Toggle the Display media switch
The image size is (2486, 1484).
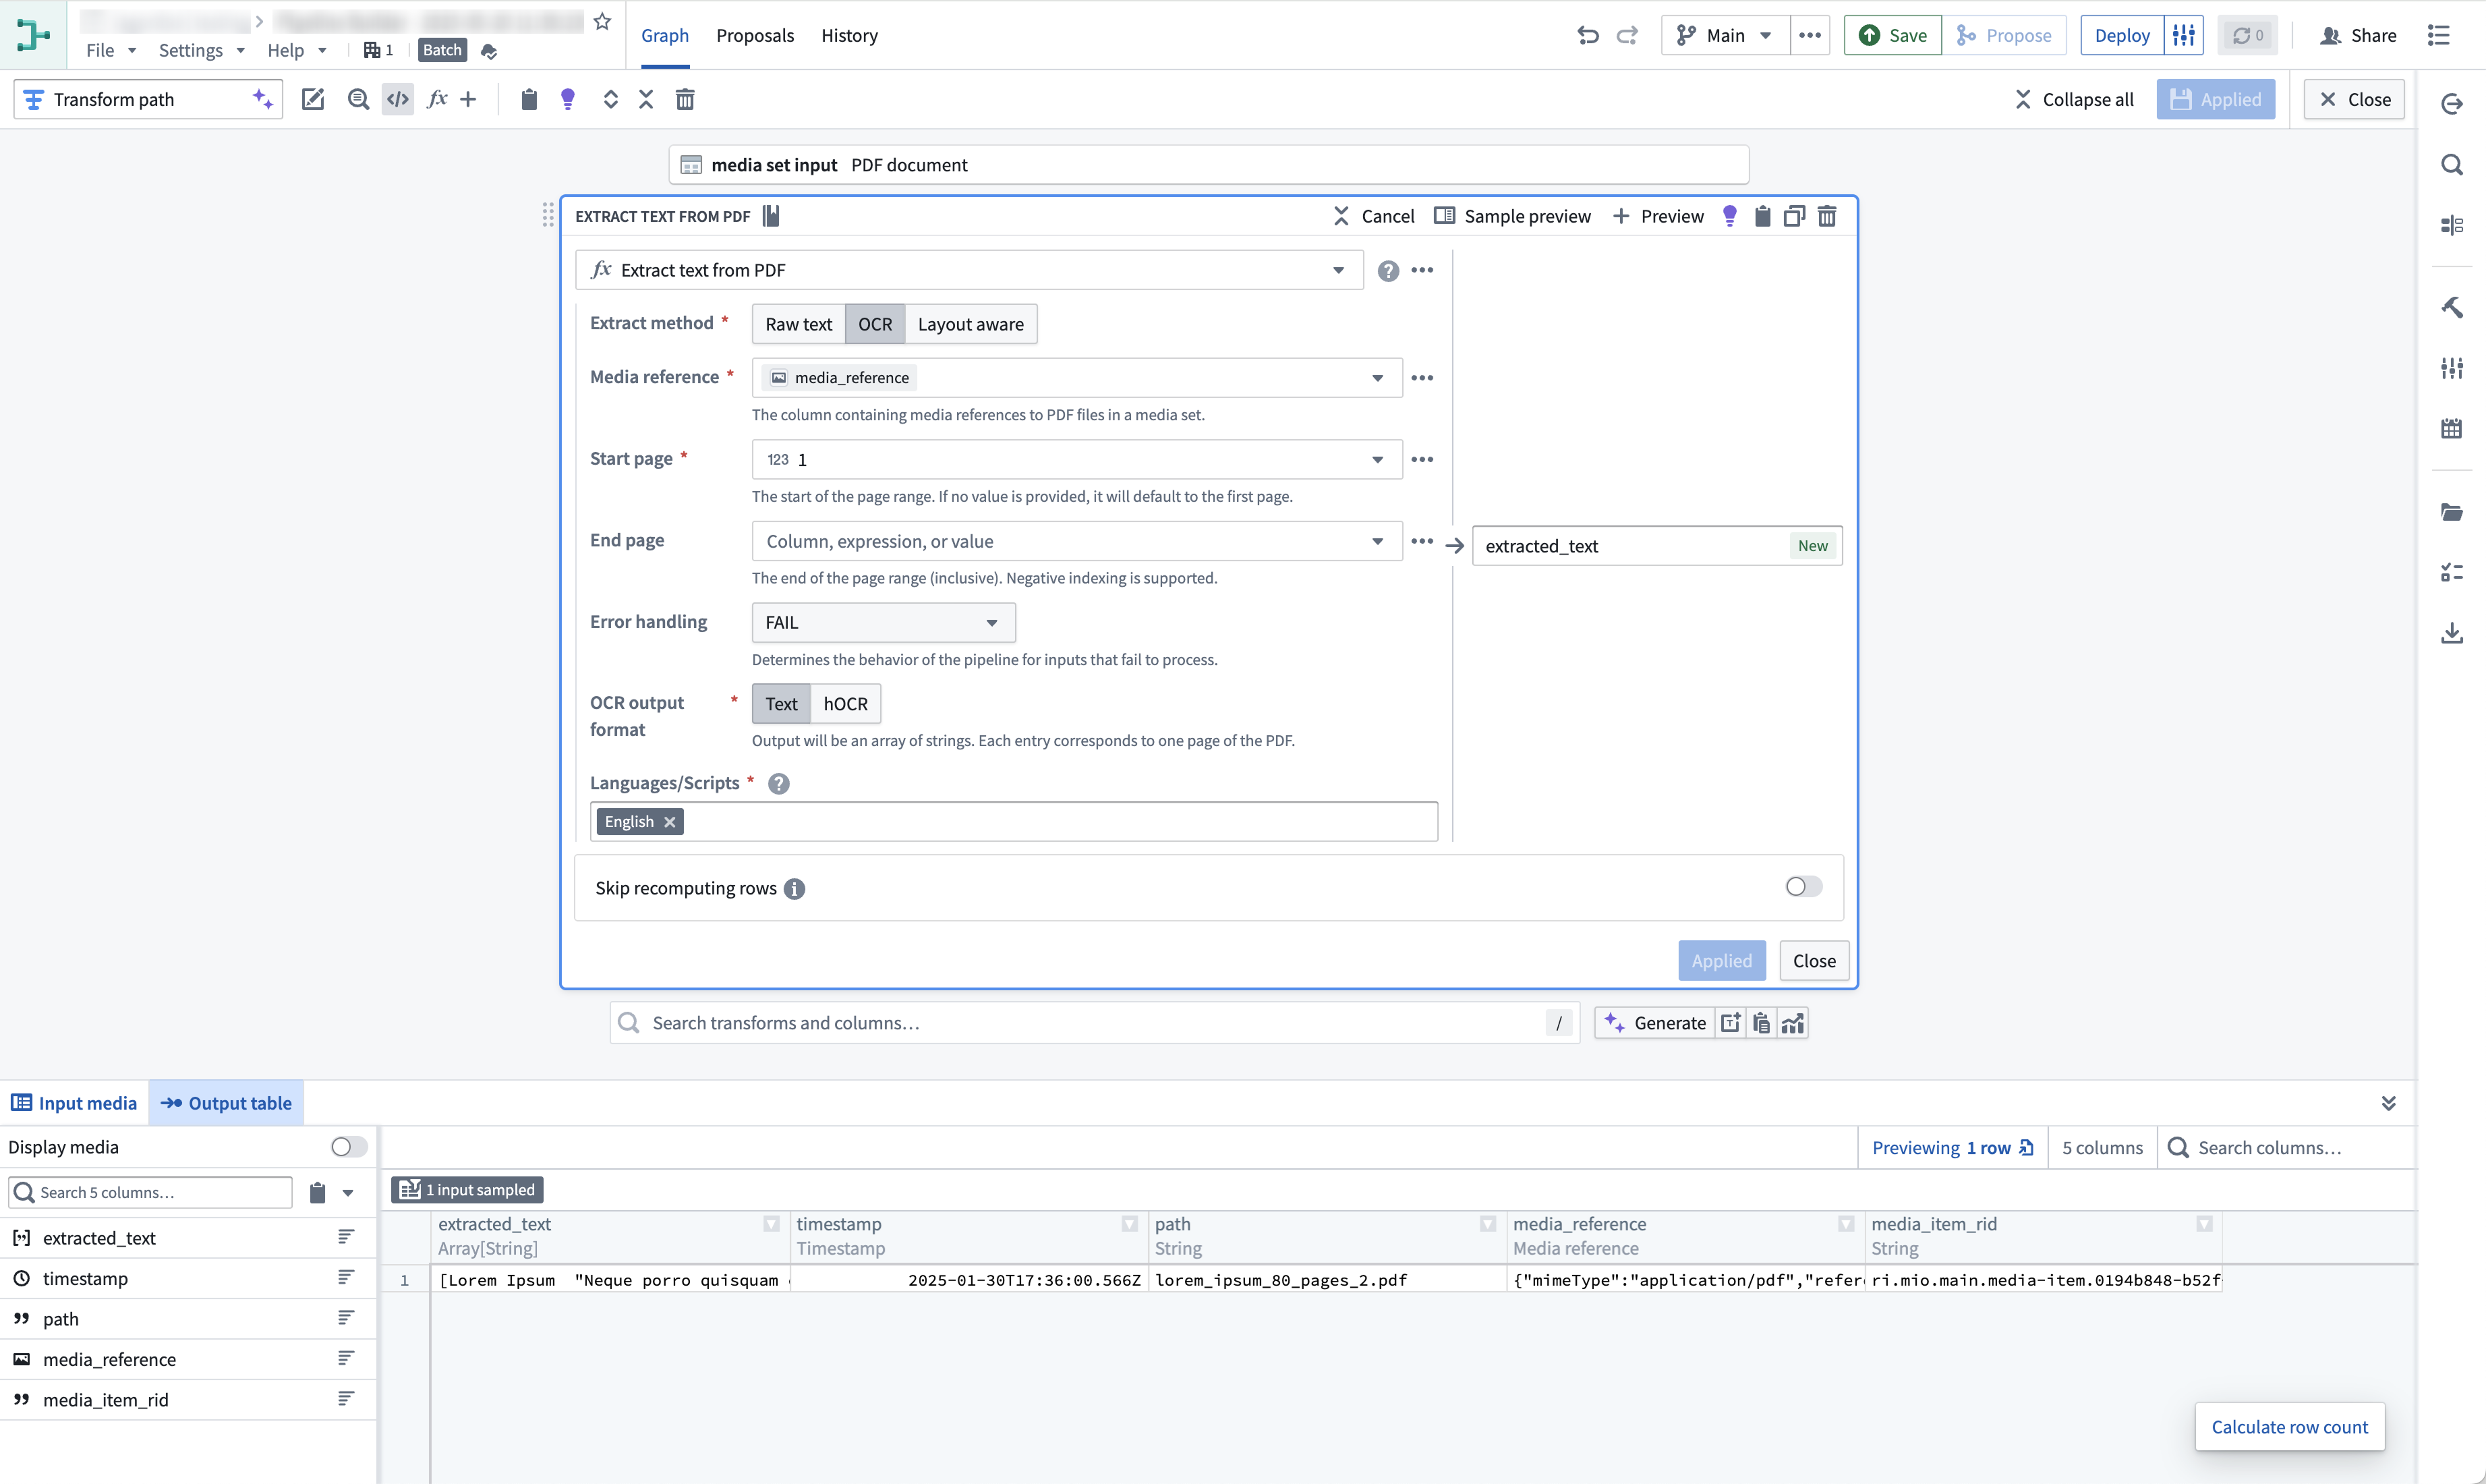[x=349, y=1147]
